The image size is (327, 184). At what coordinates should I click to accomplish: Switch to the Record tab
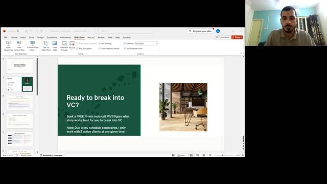pos(91,37)
